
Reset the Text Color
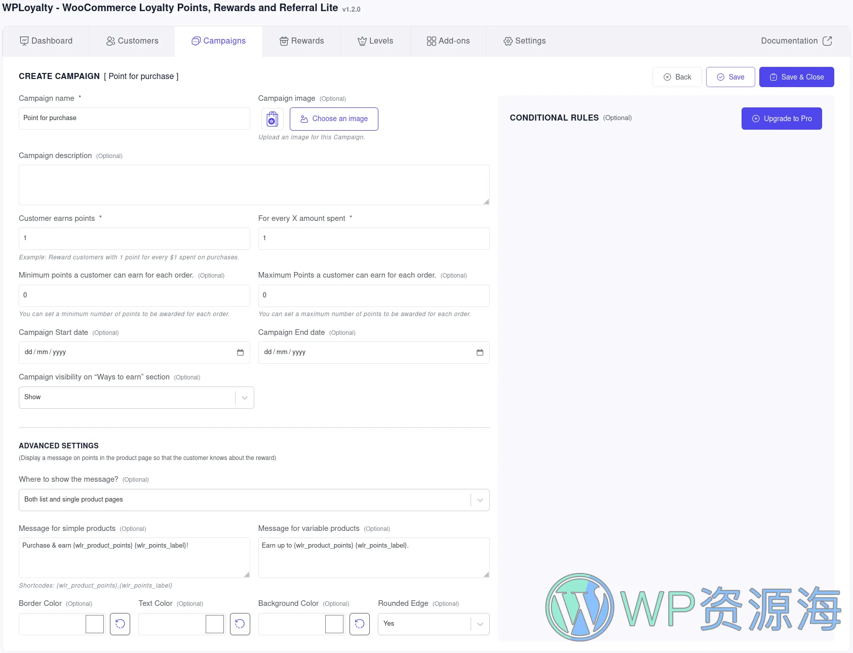point(240,624)
